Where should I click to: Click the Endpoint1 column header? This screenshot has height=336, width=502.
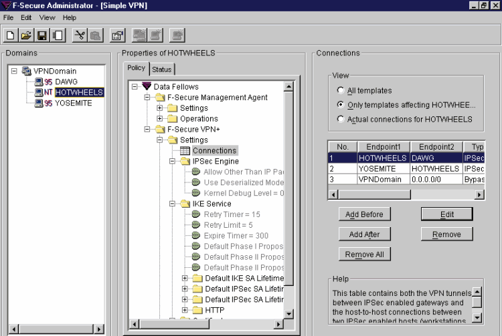tap(384, 146)
